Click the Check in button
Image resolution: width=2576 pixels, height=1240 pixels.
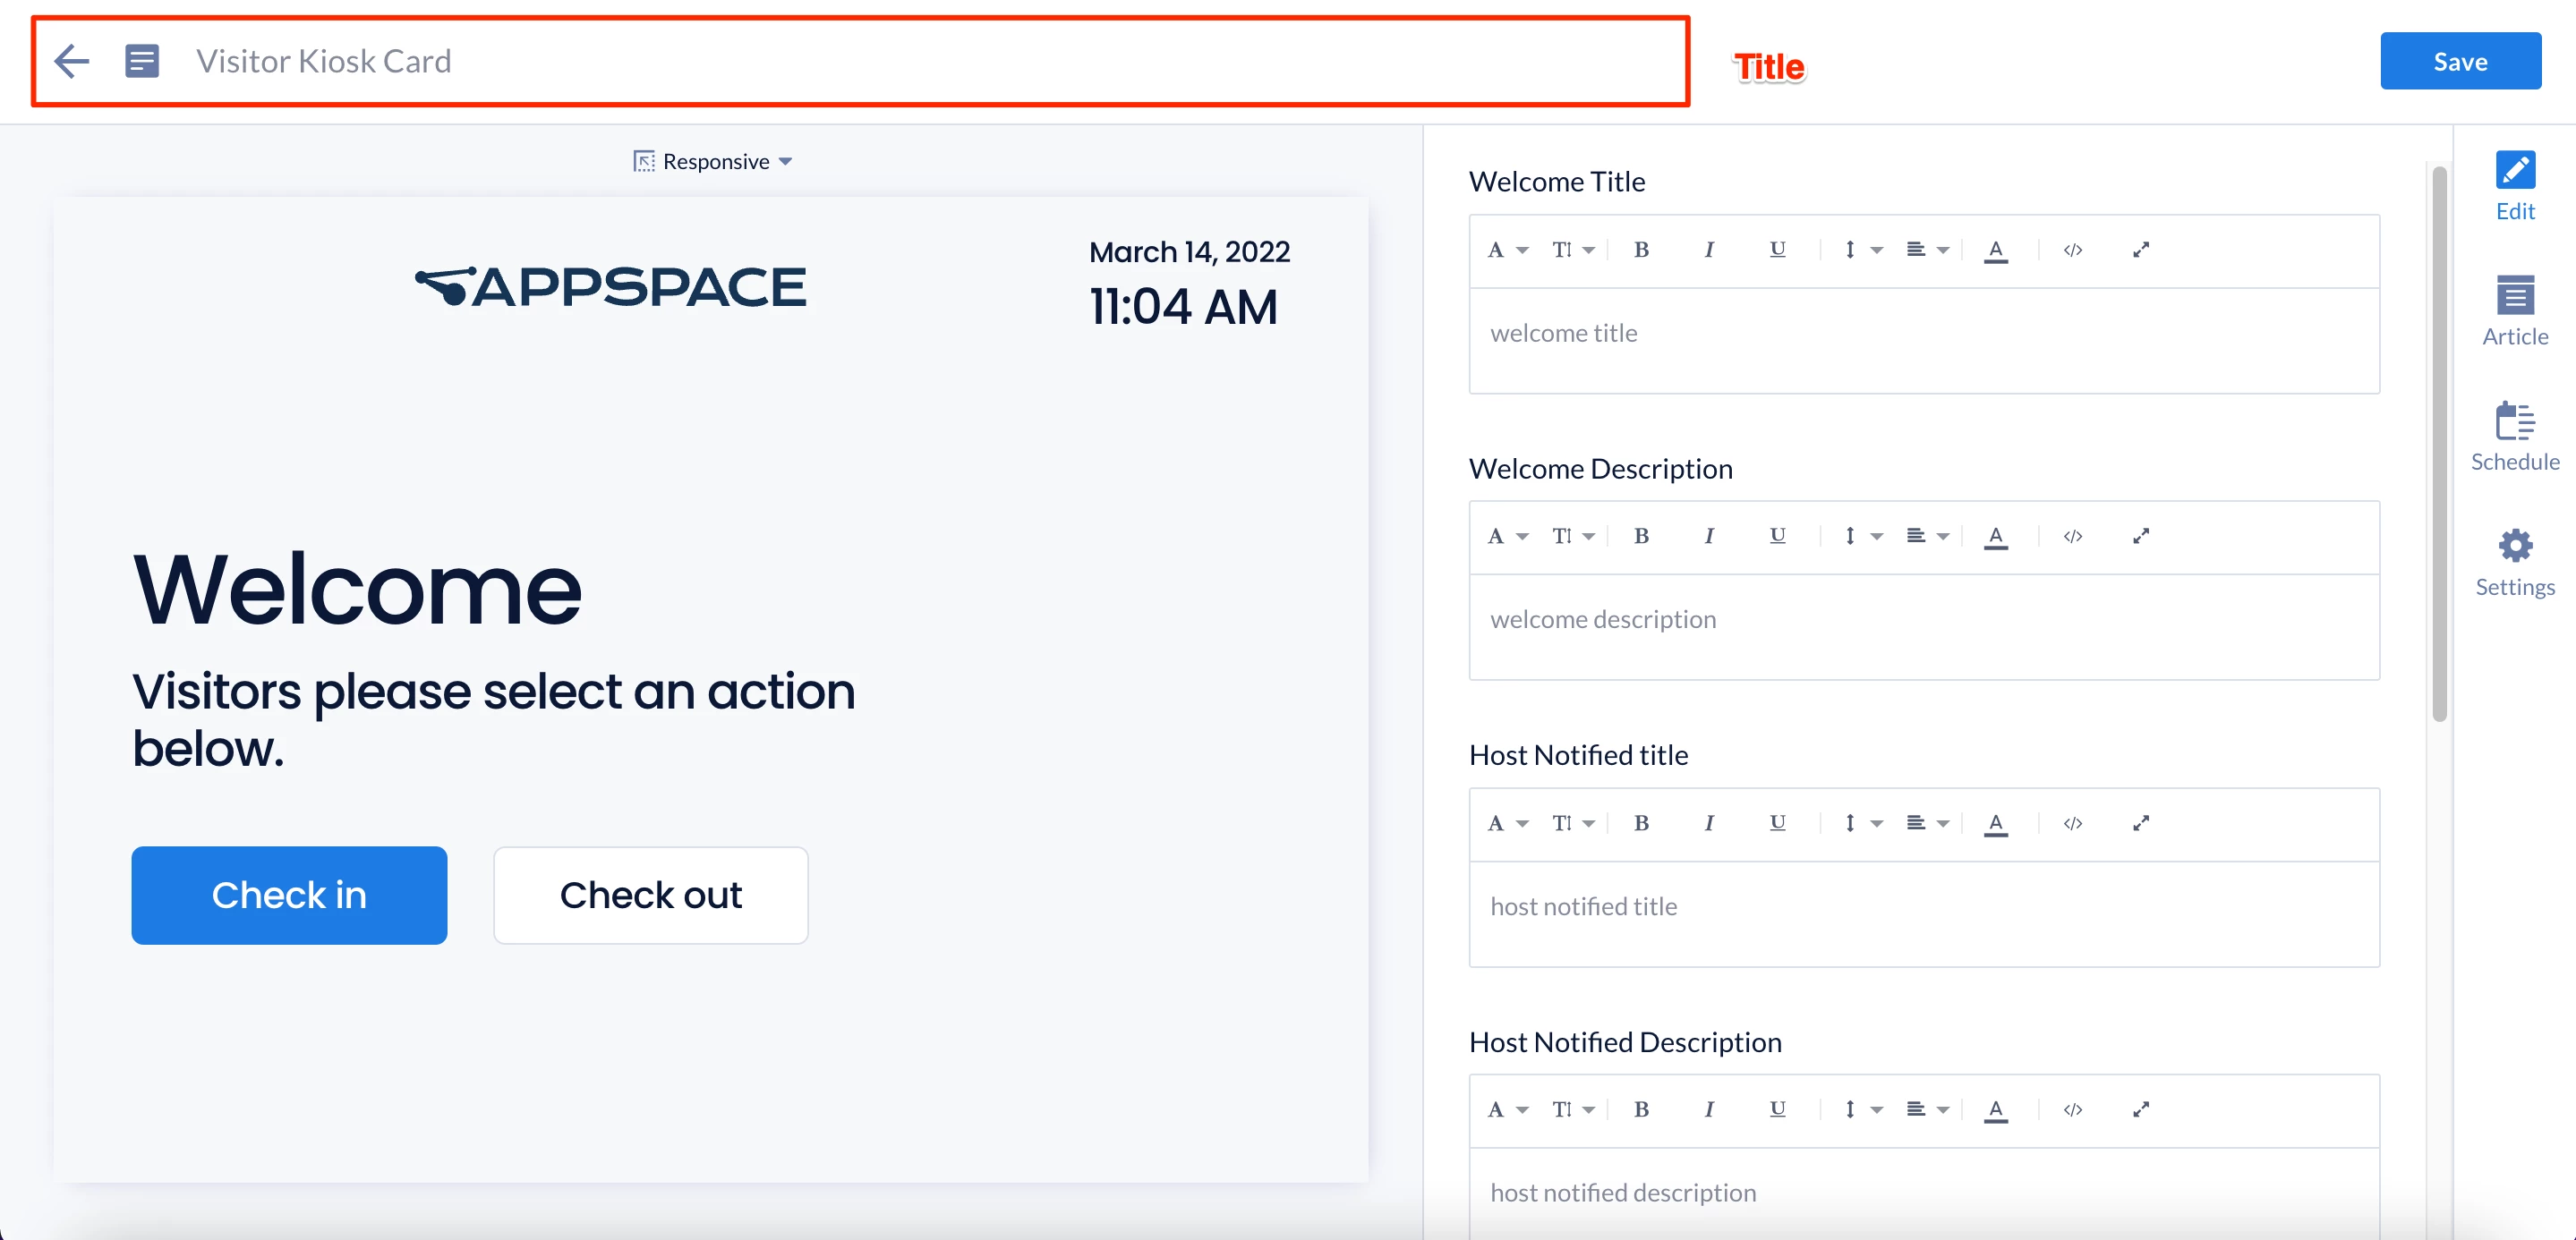coord(289,895)
